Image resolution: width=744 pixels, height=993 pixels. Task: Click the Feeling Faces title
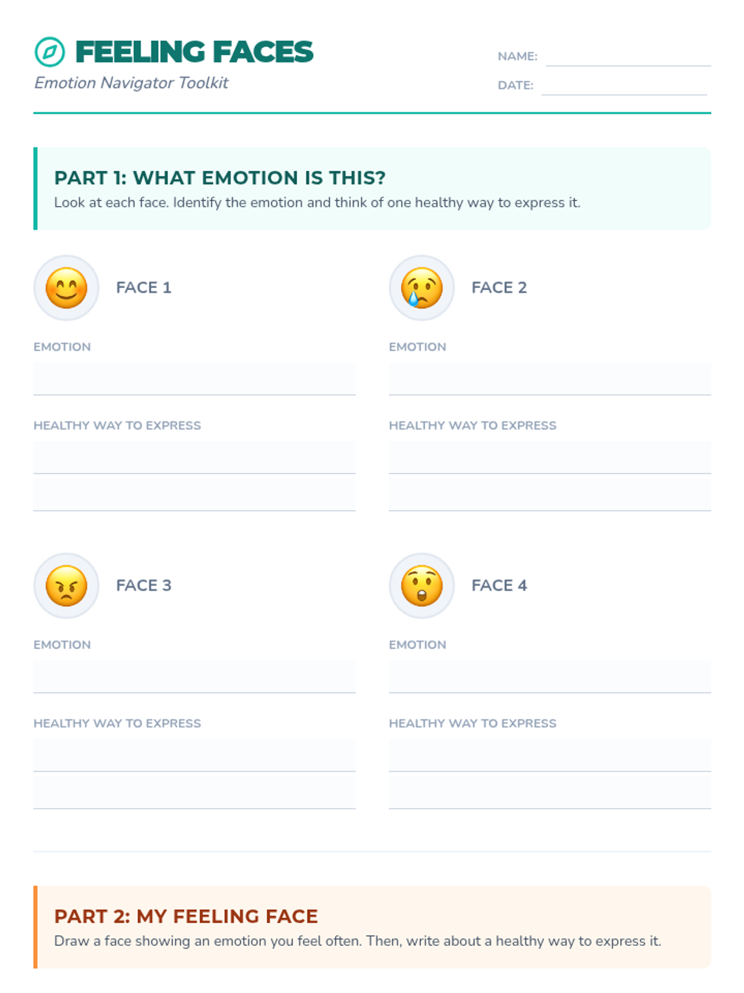click(x=194, y=52)
